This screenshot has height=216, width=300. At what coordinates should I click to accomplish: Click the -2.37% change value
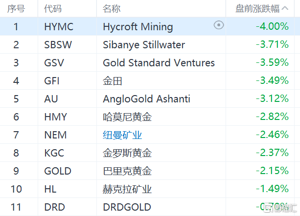pos(272,153)
